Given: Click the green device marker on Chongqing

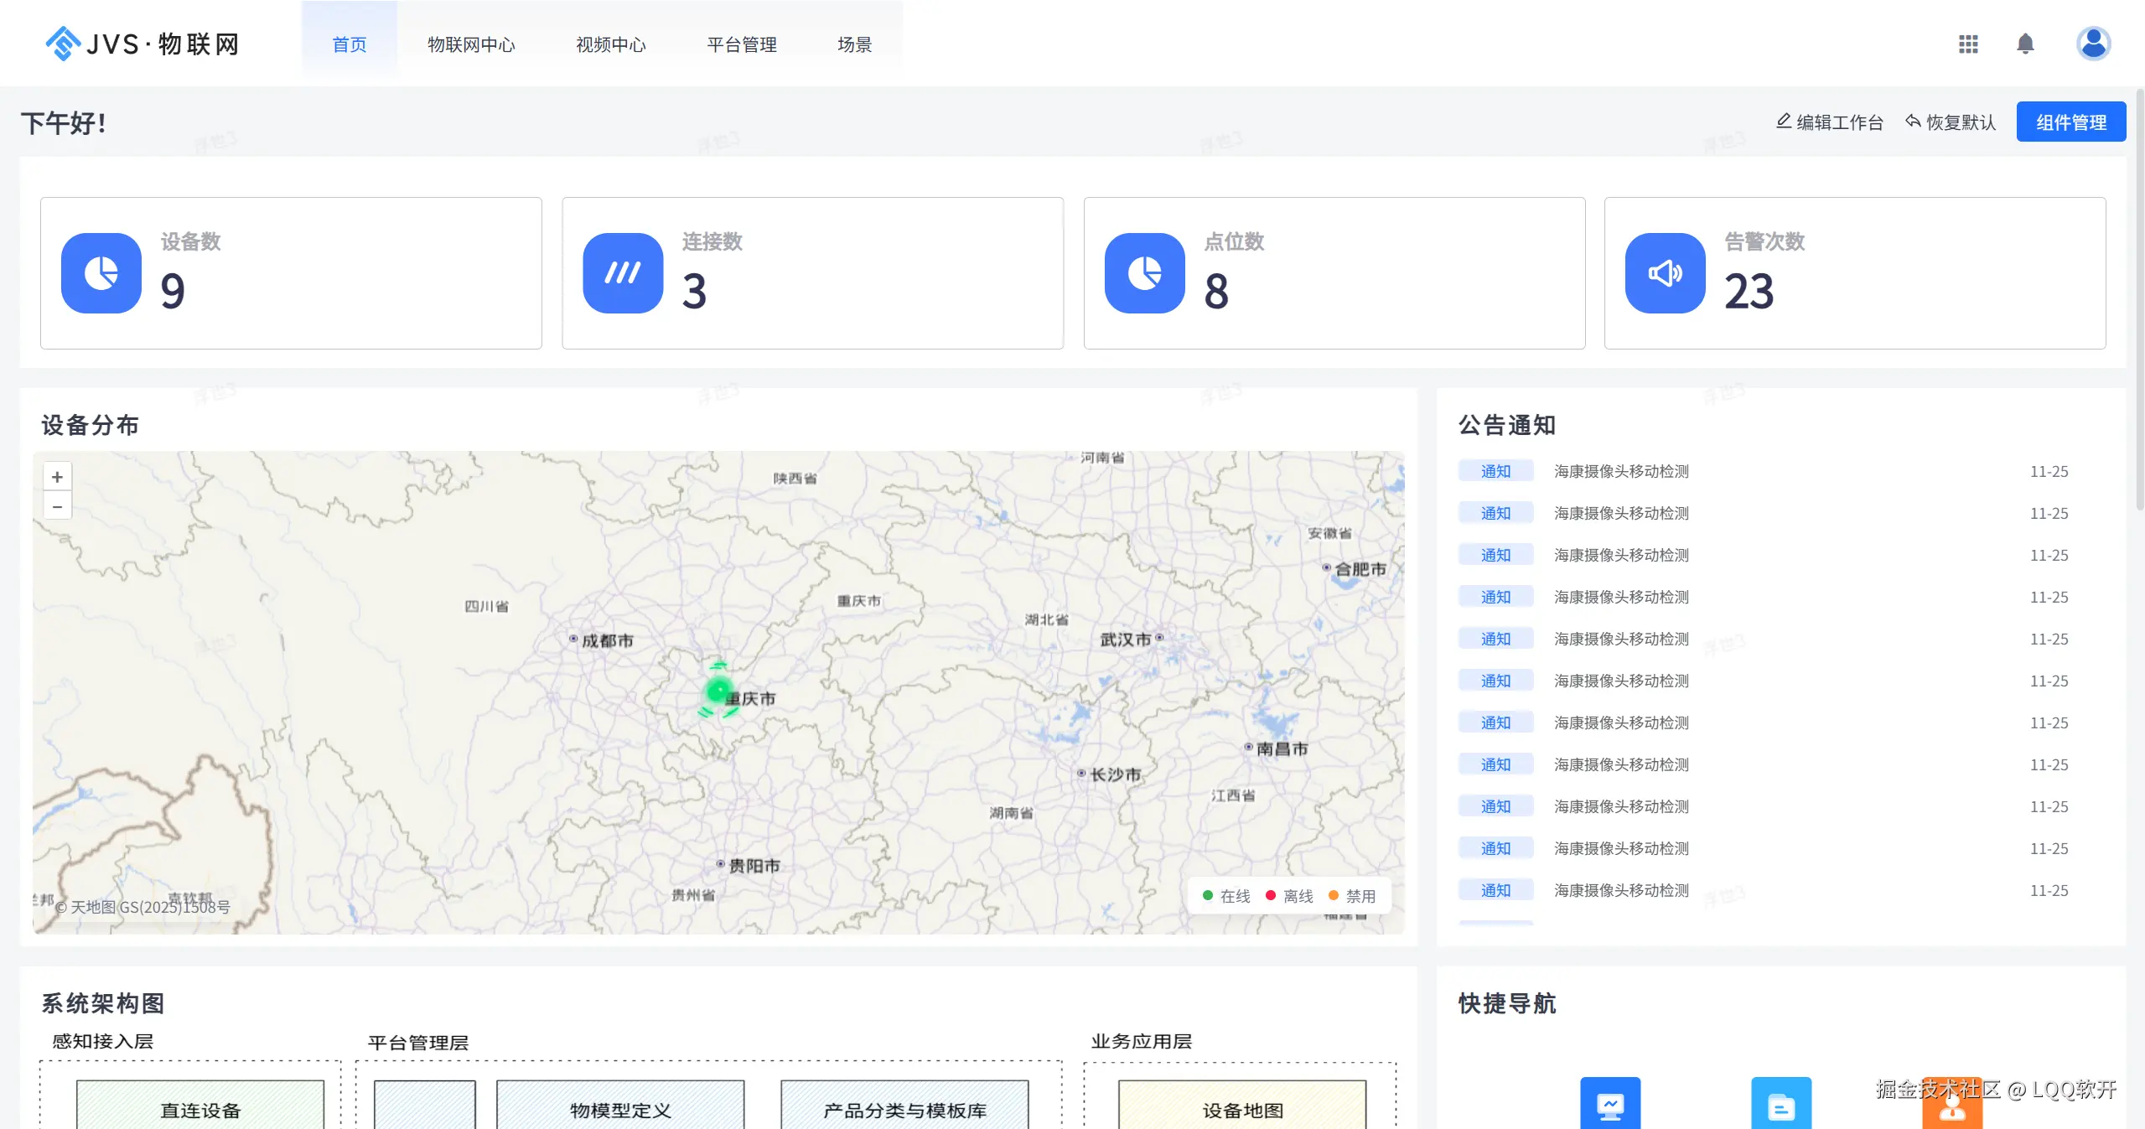Looking at the screenshot, I should 718,691.
